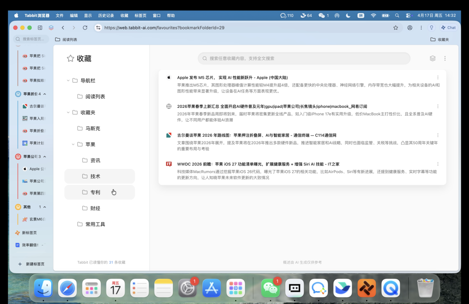Screen dimensions: 469x304
Task: Collapse the 苹果 folder chevron
Action: (x=73, y=144)
